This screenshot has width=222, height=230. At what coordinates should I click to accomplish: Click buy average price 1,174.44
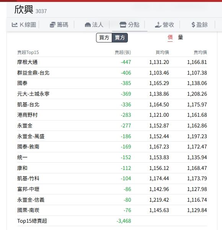point(159,178)
